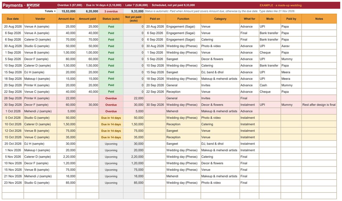Click the 'Payments · भुगतान' sheet title
This screenshot has height=201, width=342.
pos(21,5)
